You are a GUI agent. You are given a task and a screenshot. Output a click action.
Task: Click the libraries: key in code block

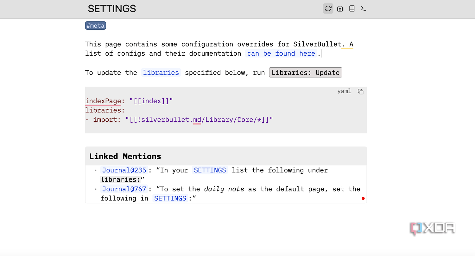105,110
